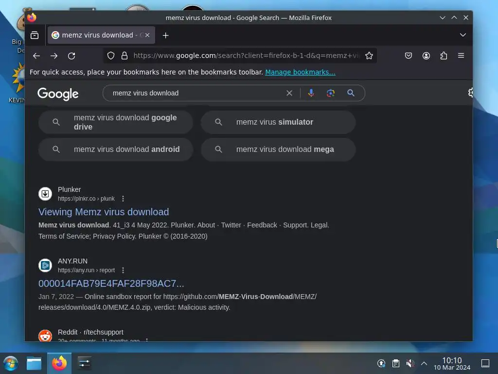Expand hidden system tray icons
The height and width of the screenshot is (374, 498).
[x=424, y=363]
